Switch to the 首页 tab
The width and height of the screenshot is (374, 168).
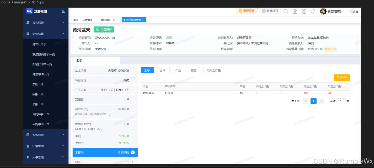tap(76, 20)
